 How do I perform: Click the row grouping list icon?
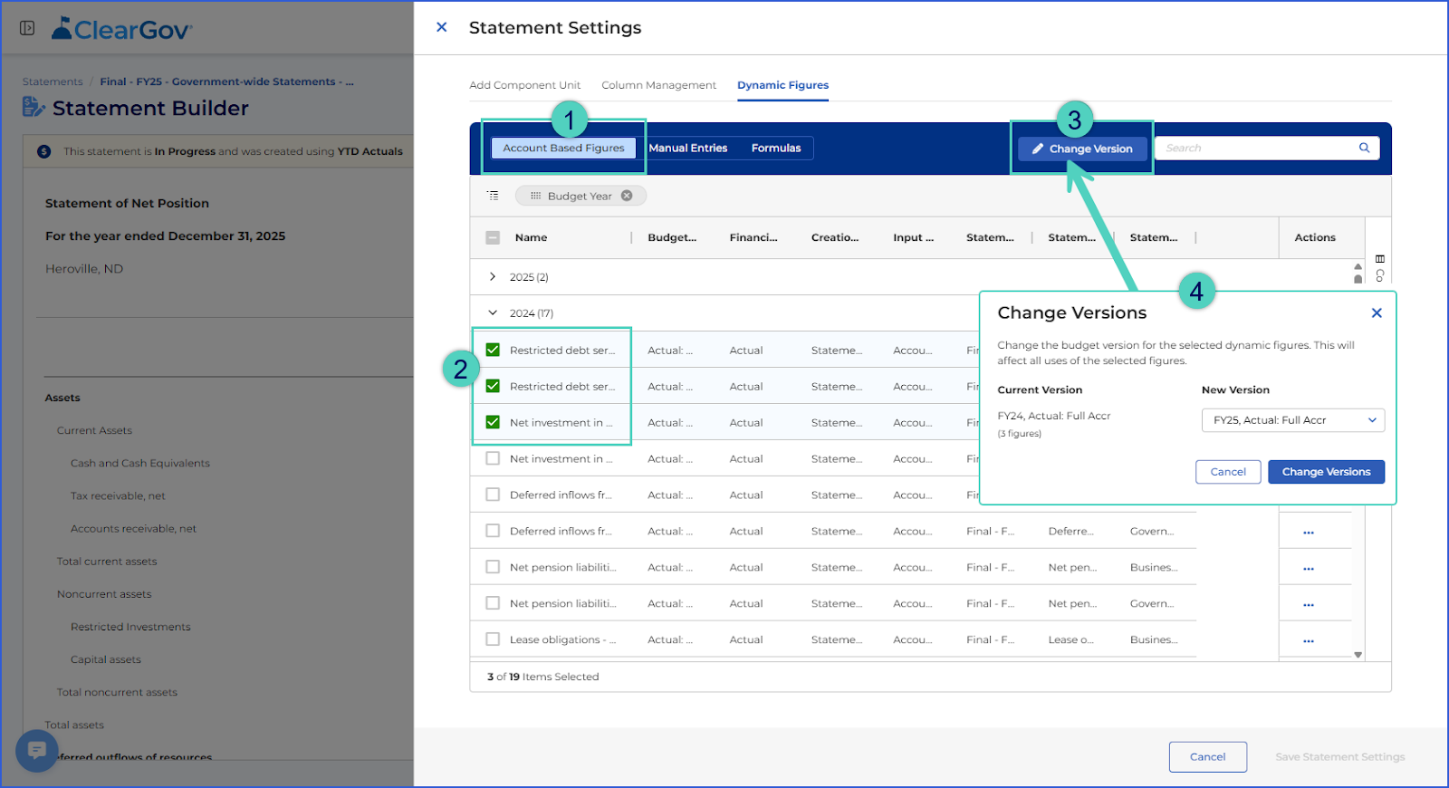tap(493, 196)
